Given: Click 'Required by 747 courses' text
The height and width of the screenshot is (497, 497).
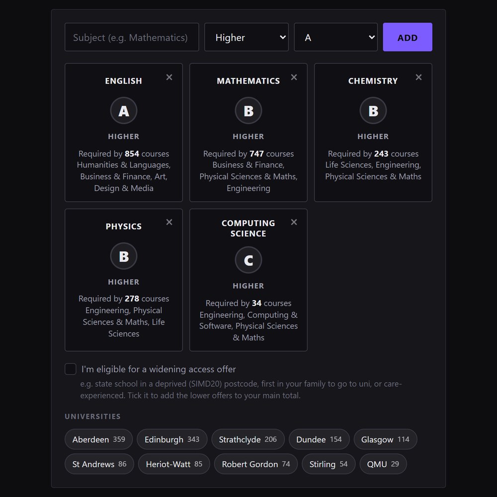Looking at the screenshot, I should [248, 154].
